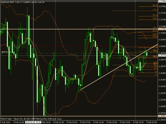This screenshot has height=124, width=166.
Task: Click the 1.36575 price scale value
Action: pos(162,66)
